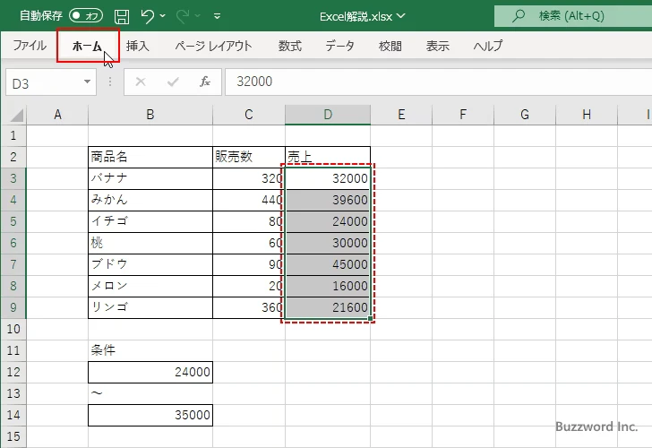Click the Select All corner triangle
652x448 pixels.
(x=16, y=115)
